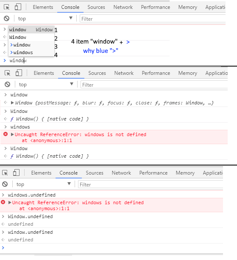This screenshot has width=237, height=260.
Task: Click red error icon beside middle panel ReferenceError
Action: (6, 134)
